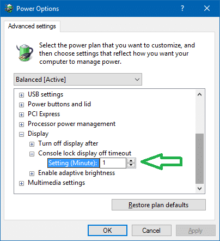Expand Processor power management

coord(21,124)
